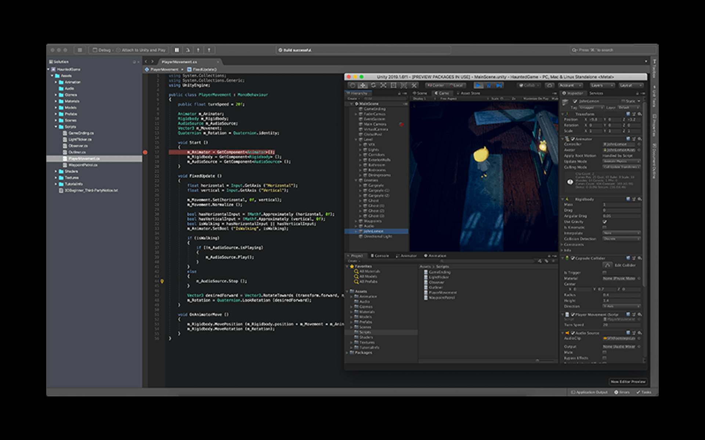Image resolution: width=705 pixels, height=440 pixels.
Task: Open the Collision Detection dropdown
Action: (621, 239)
